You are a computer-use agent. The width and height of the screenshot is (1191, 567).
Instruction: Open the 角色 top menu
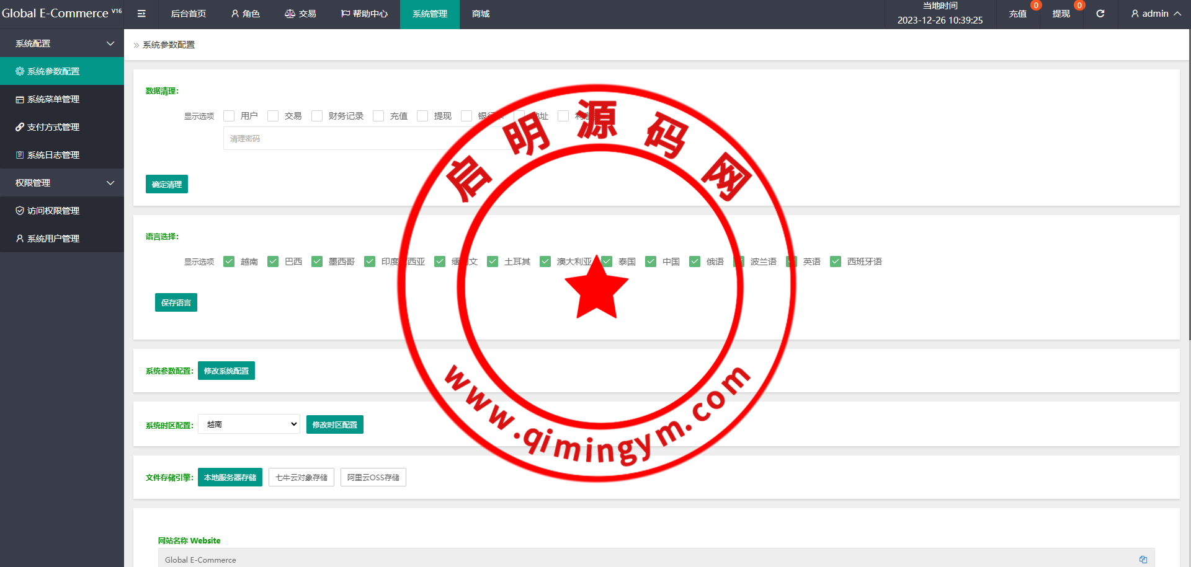tap(246, 14)
